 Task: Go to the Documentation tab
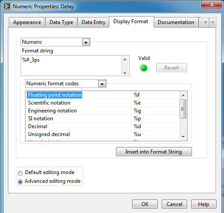click(x=176, y=22)
